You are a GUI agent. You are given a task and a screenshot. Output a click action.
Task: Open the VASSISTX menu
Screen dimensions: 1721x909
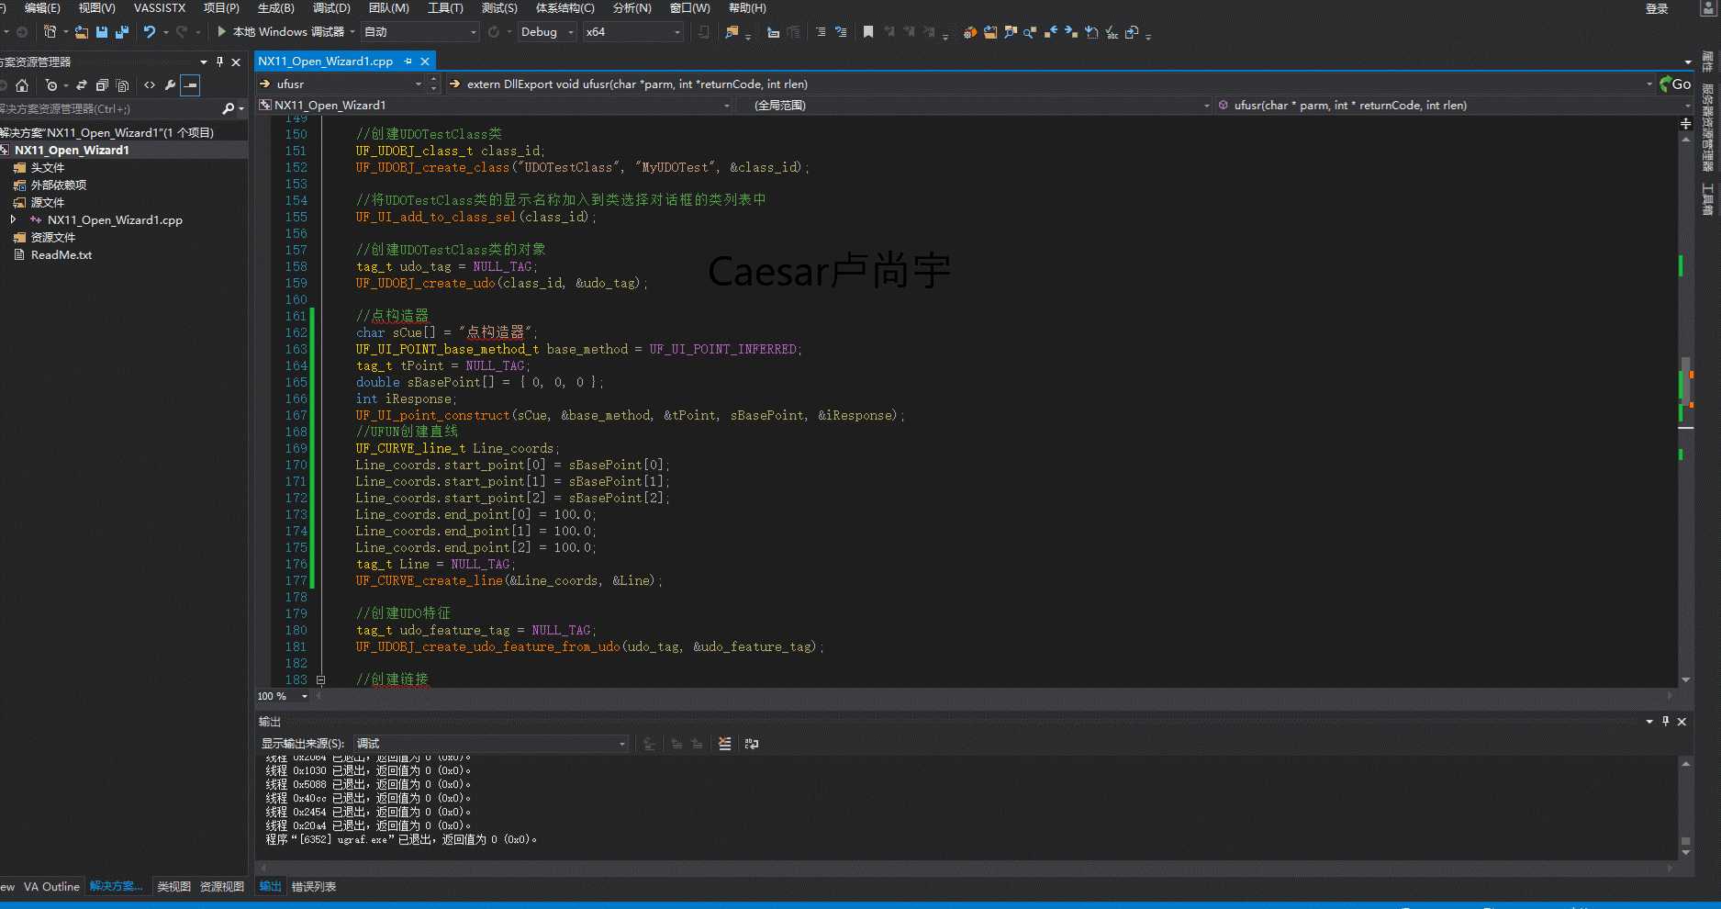[160, 8]
